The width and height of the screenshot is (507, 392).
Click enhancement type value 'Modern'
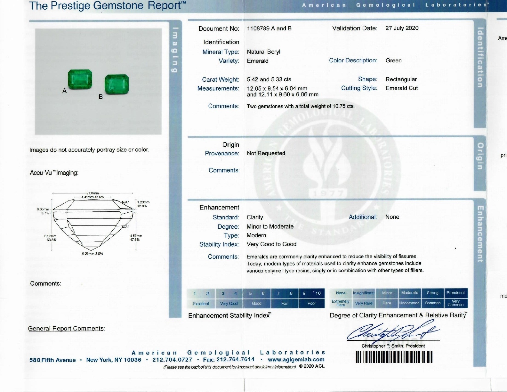coord(256,235)
